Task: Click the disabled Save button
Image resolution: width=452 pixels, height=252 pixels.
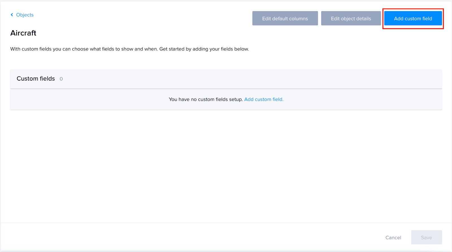Action: (x=427, y=238)
